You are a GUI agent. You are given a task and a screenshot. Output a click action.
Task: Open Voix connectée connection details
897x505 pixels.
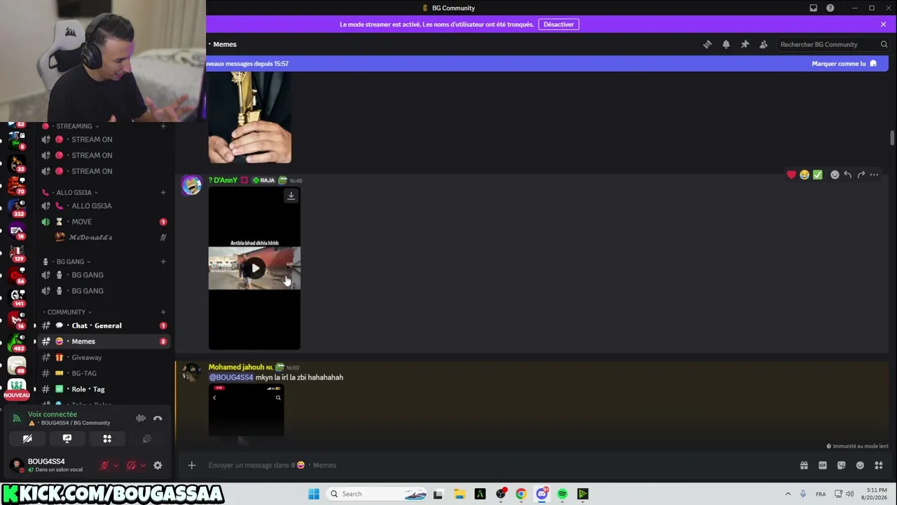(53, 415)
